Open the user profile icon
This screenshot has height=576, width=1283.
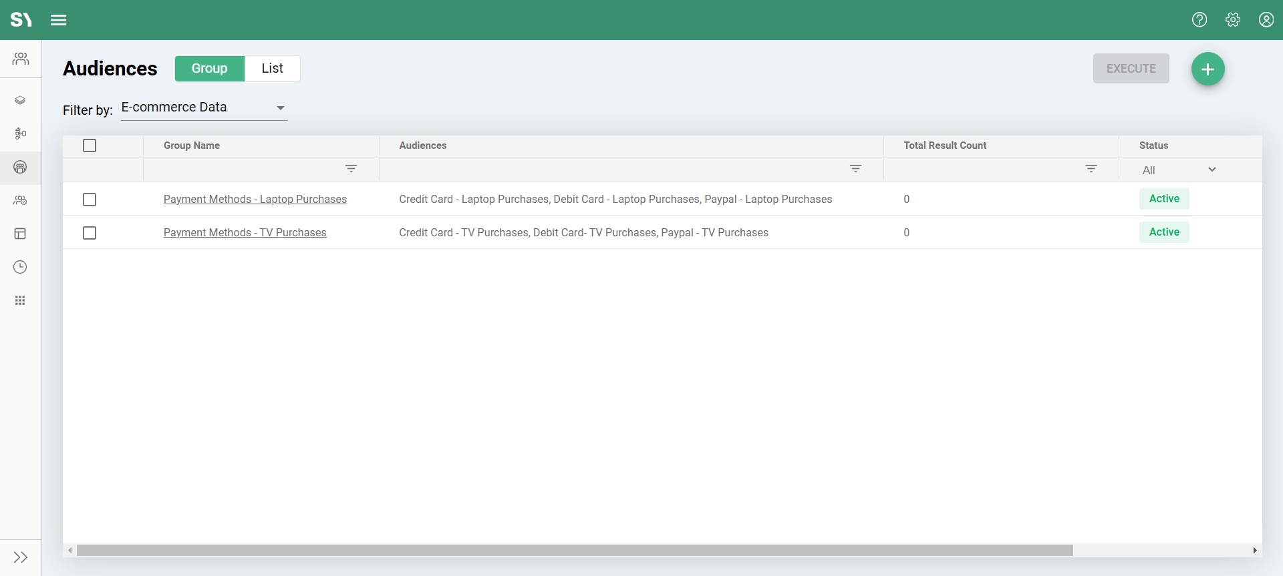1266,20
